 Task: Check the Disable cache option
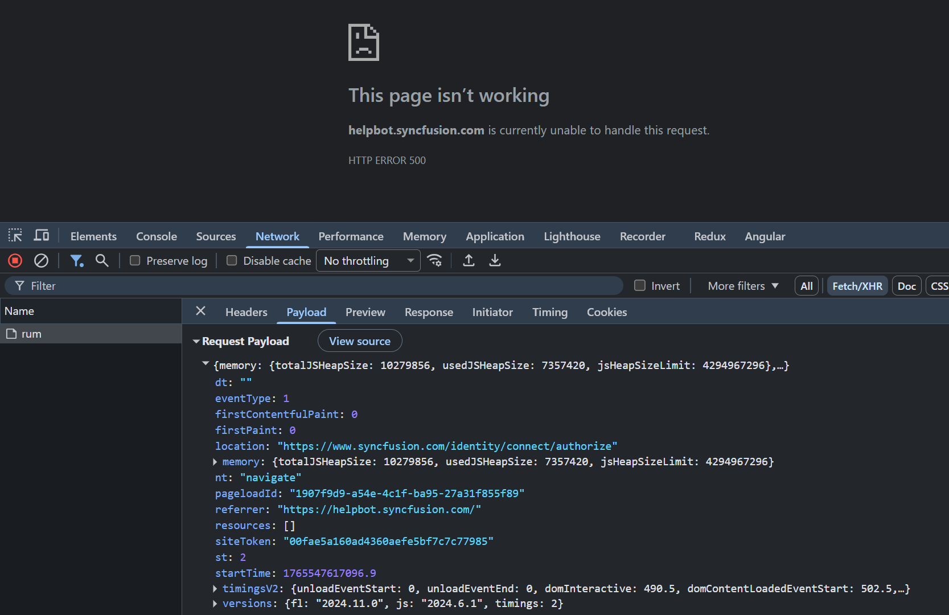(x=232, y=261)
